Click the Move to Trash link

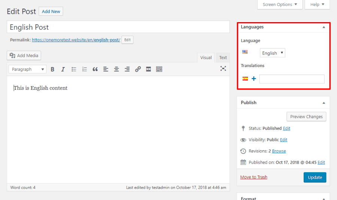(254, 177)
